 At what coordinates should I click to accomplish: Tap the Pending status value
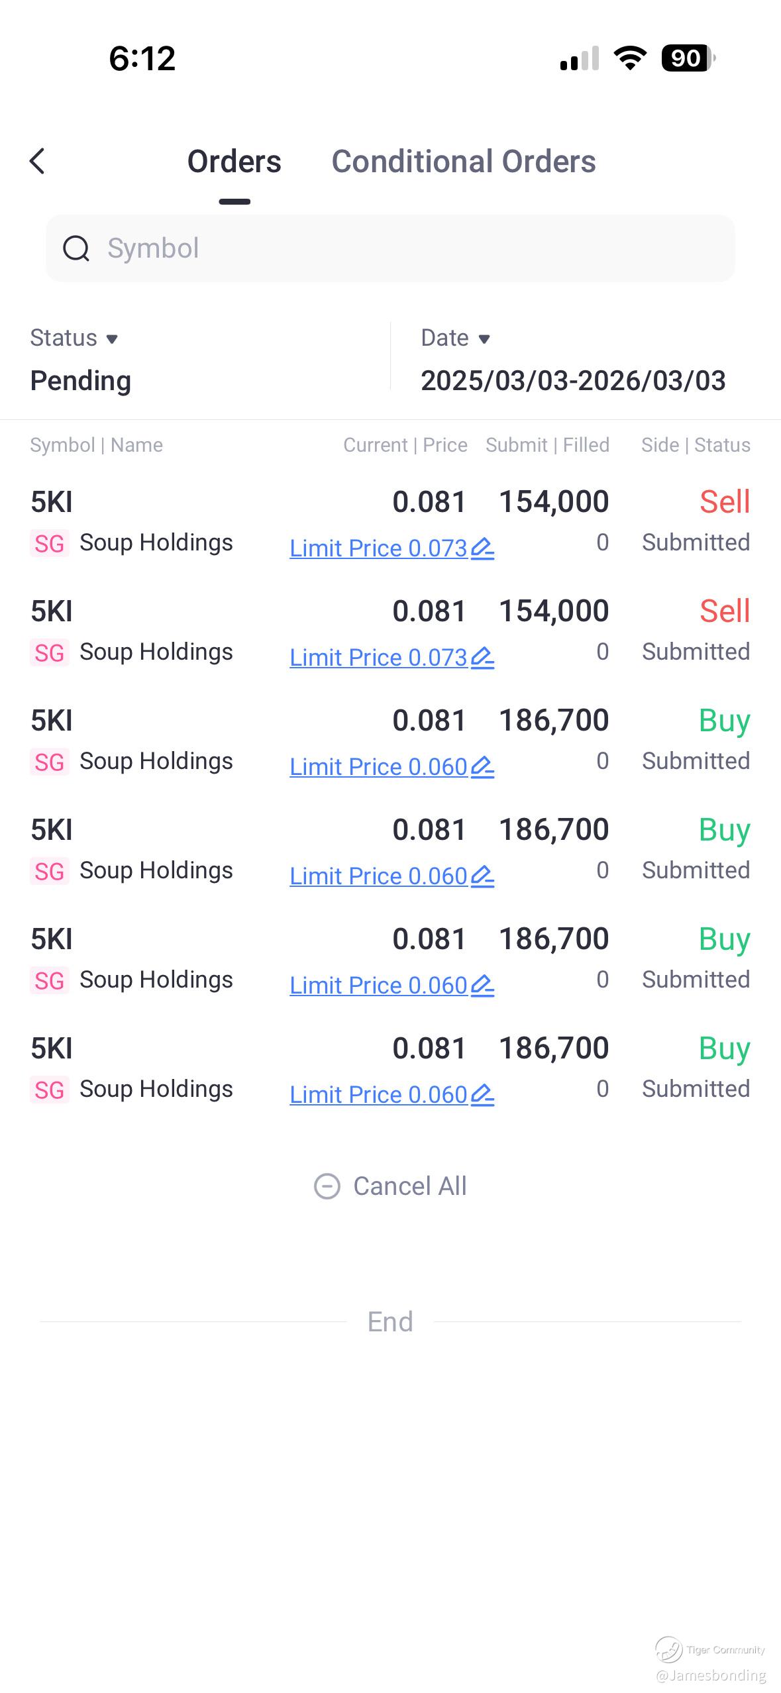pos(81,381)
